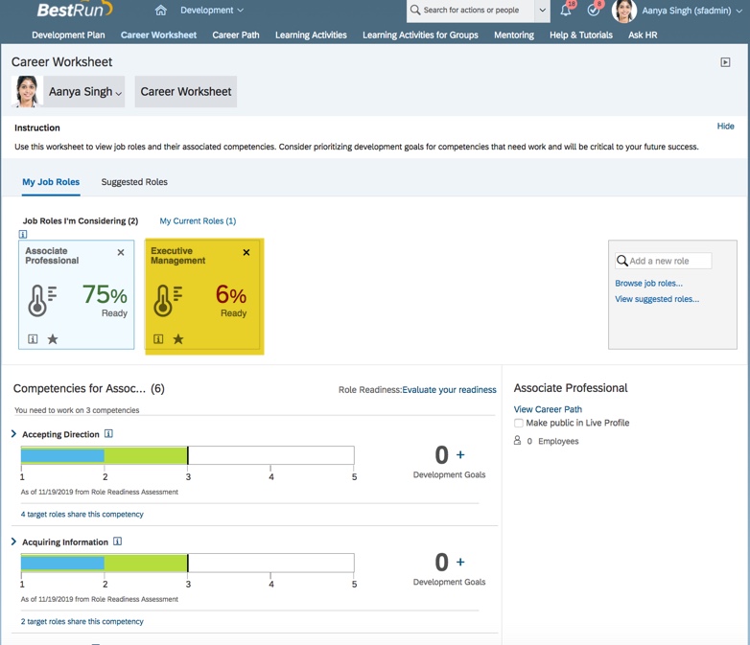Click the star on Executive Management card
The height and width of the screenshot is (645, 750).
pos(178,339)
